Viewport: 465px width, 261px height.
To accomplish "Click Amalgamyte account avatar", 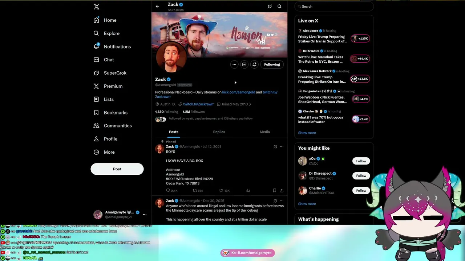I will 98,215.
